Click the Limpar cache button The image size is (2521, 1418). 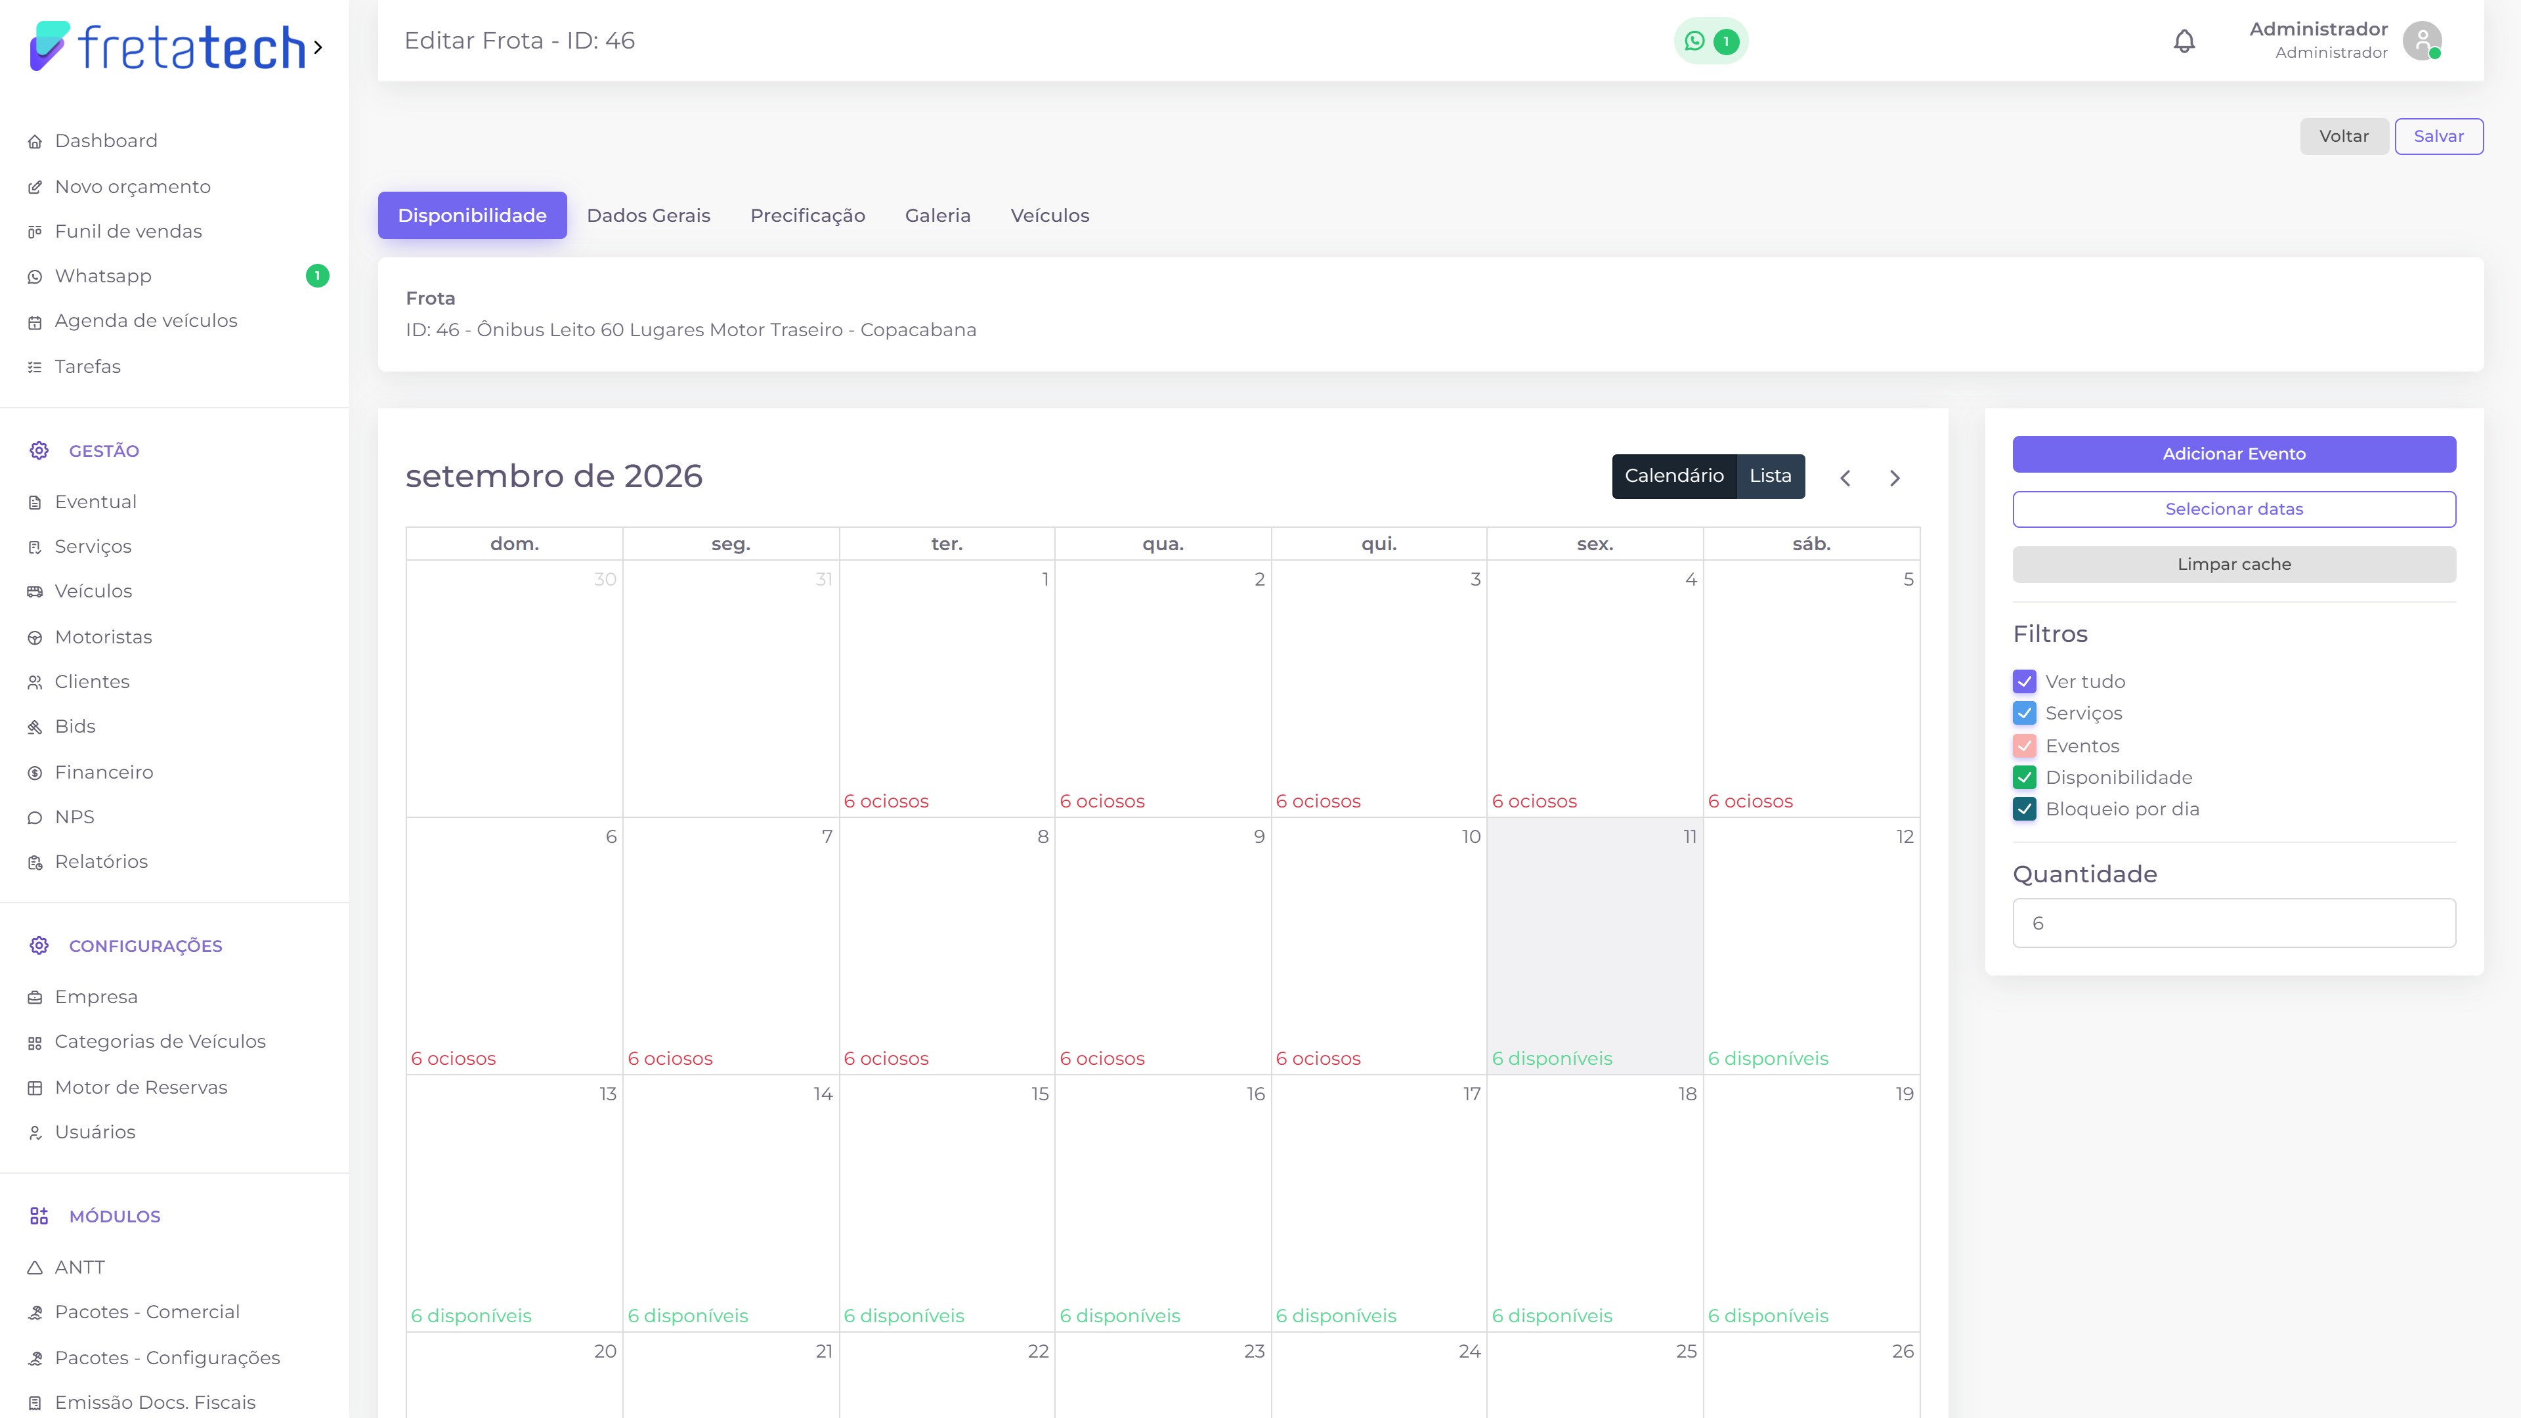2234,565
